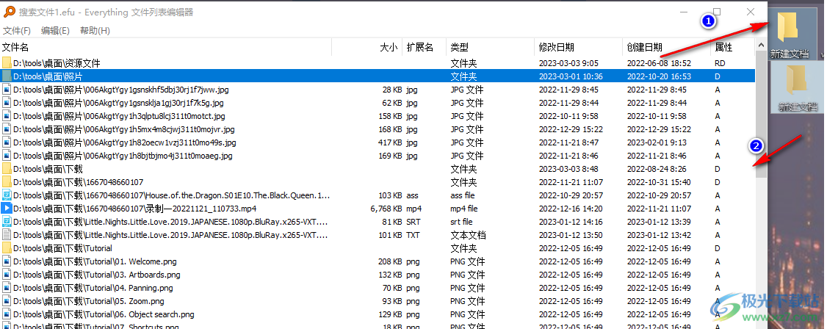Click created date 2023-02-01 9:13
The width and height of the screenshot is (827, 329).
(657, 142)
